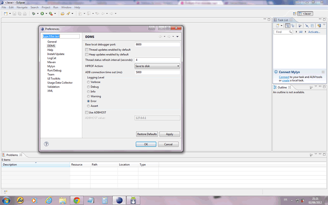Select the Problems tab
Viewport: 328px width, 205px height.
tap(12, 155)
